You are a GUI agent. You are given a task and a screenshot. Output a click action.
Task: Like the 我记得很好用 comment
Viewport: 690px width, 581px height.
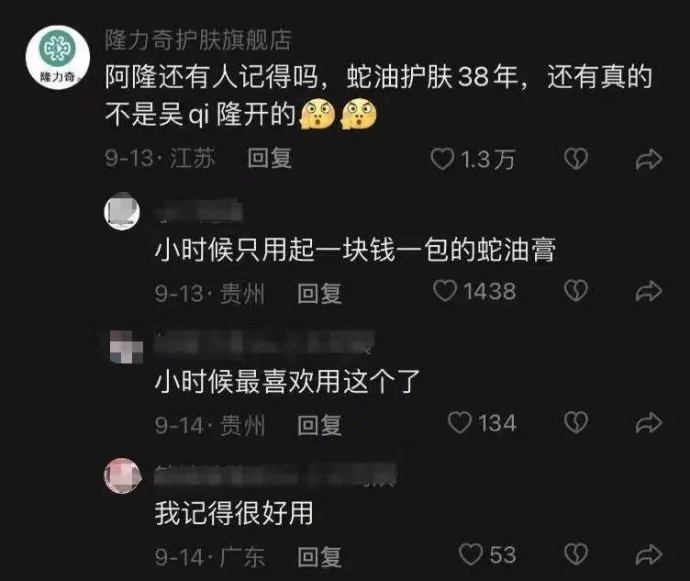[x=471, y=554]
